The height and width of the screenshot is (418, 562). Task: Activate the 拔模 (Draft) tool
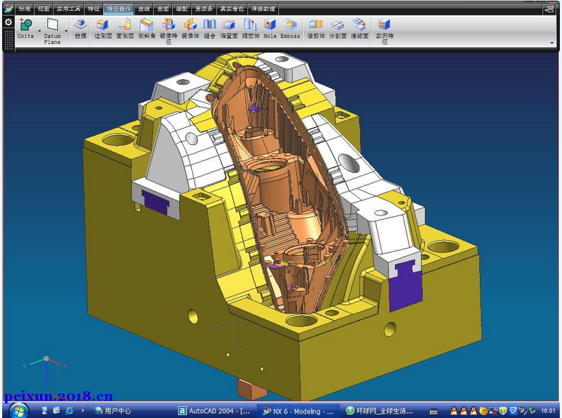(81, 28)
